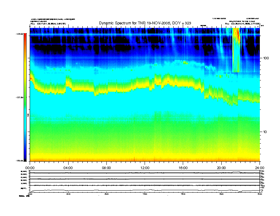
Task: Click the -125.00 color scale label
Action: pyautogui.click(x=19, y=34)
